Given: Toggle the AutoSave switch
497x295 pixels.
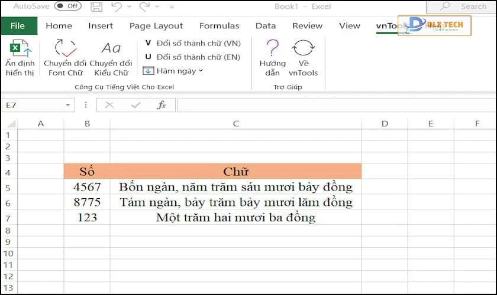Looking at the screenshot, I should click(x=67, y=6).
